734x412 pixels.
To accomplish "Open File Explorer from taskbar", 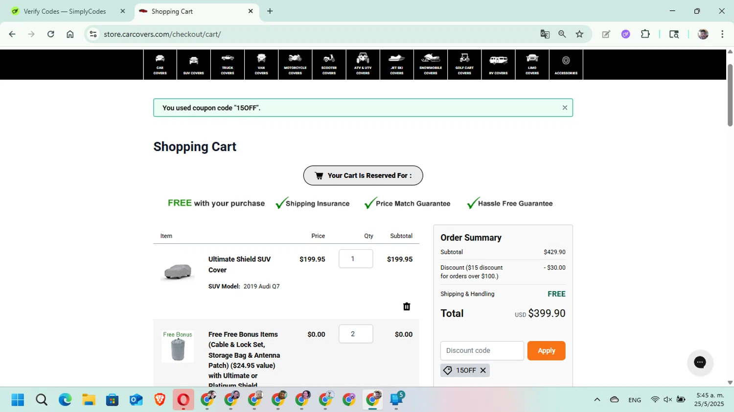I will (x=89, y=400).
